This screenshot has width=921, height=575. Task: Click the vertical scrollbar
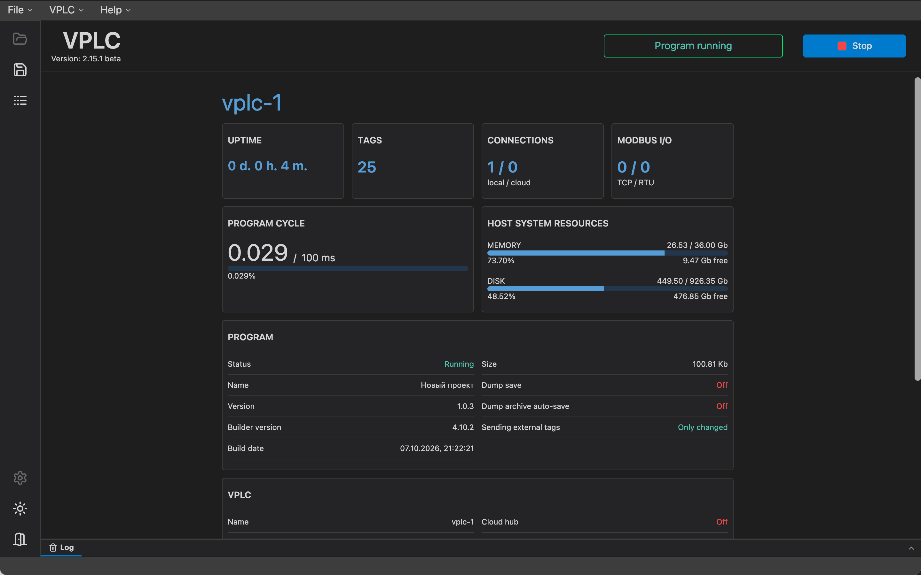917,229
